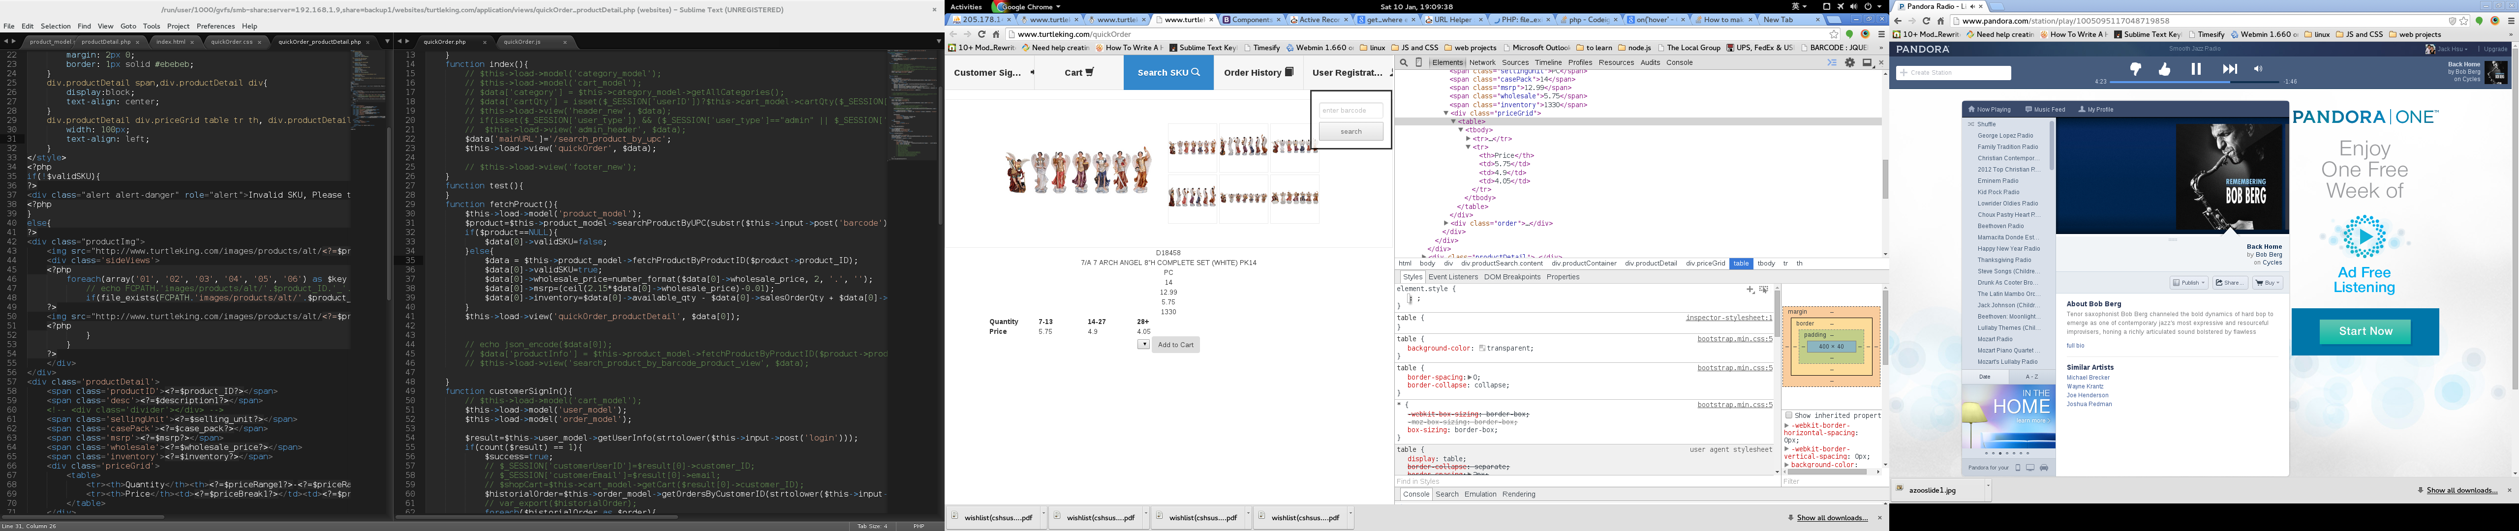Click Pandora thumbs up icon
Image resolution: width=2519 pixels, height=531 pixels.
[x=2164, y=69]
